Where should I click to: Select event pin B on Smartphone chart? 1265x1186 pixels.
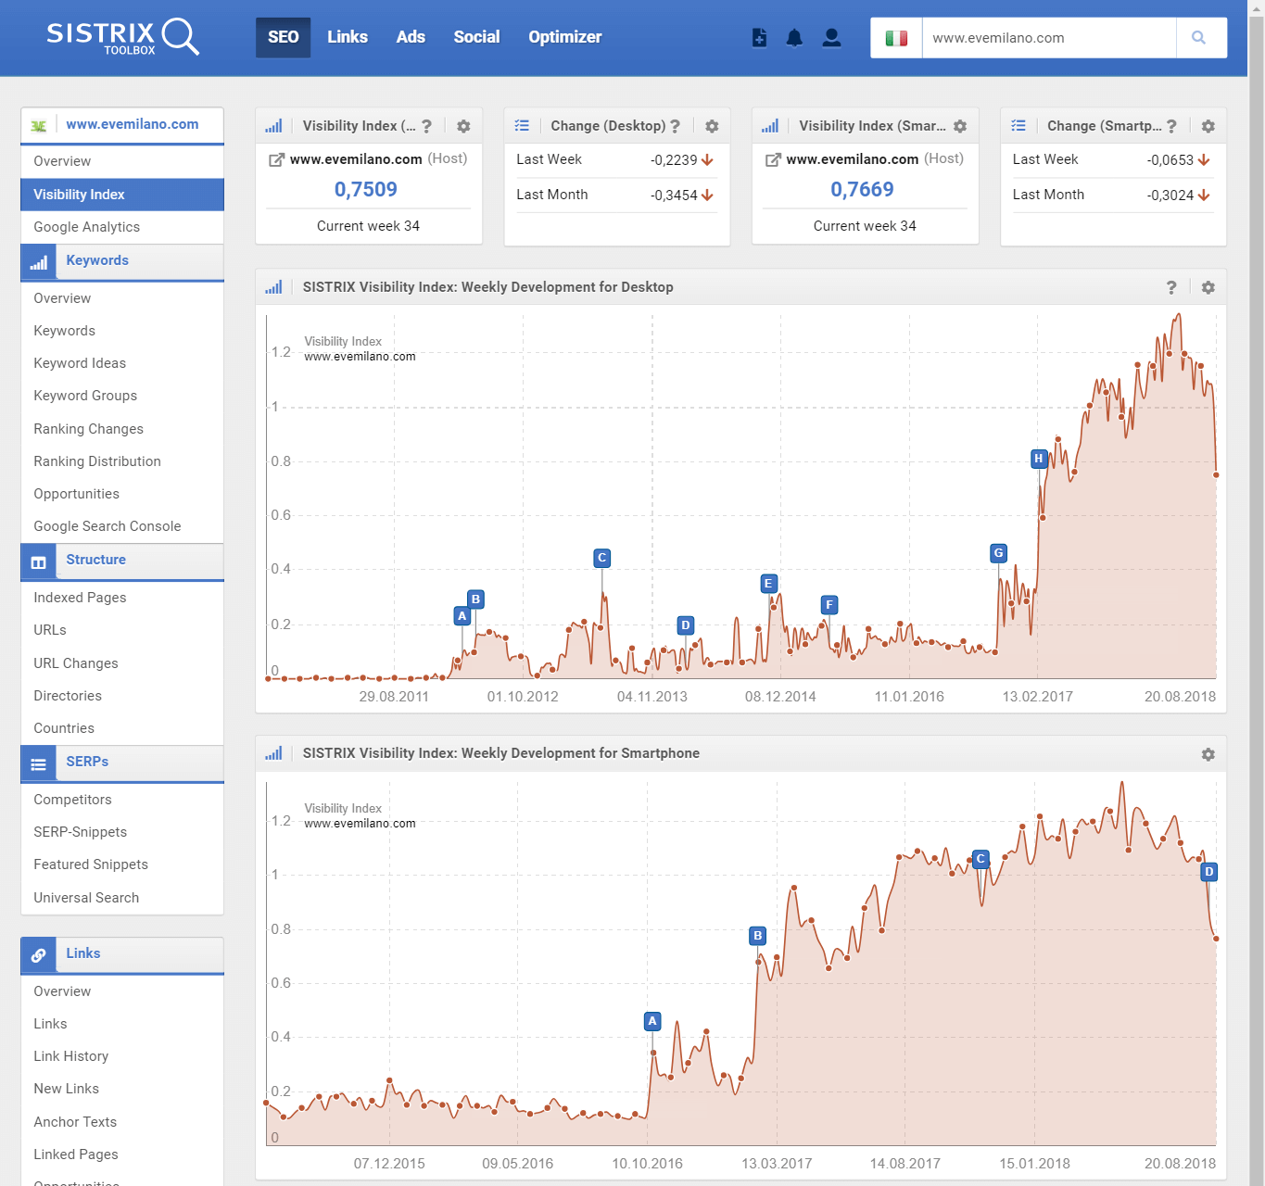click(x=757, y=936)
